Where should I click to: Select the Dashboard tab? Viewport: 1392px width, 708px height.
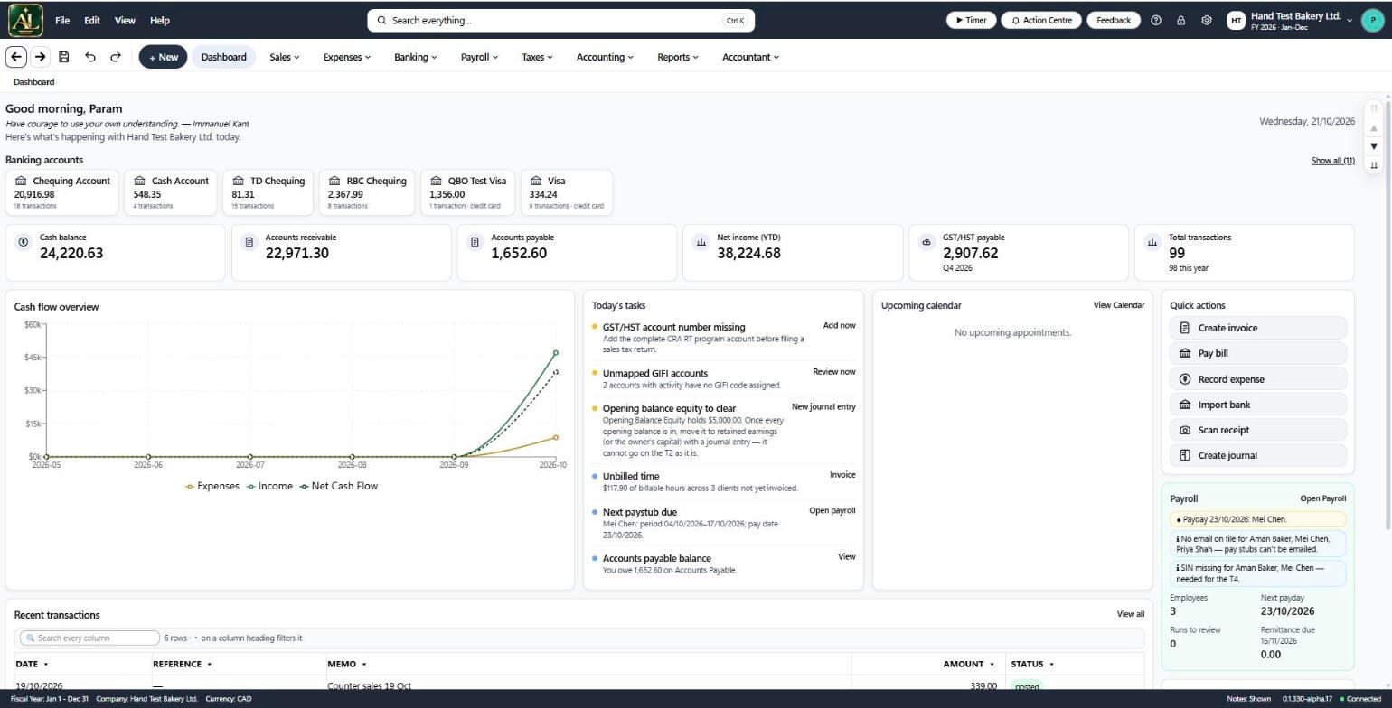(223, 57)
